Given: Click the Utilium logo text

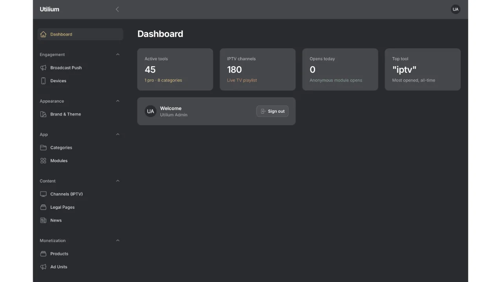Looking at the screenshot, I should [49, 9].
